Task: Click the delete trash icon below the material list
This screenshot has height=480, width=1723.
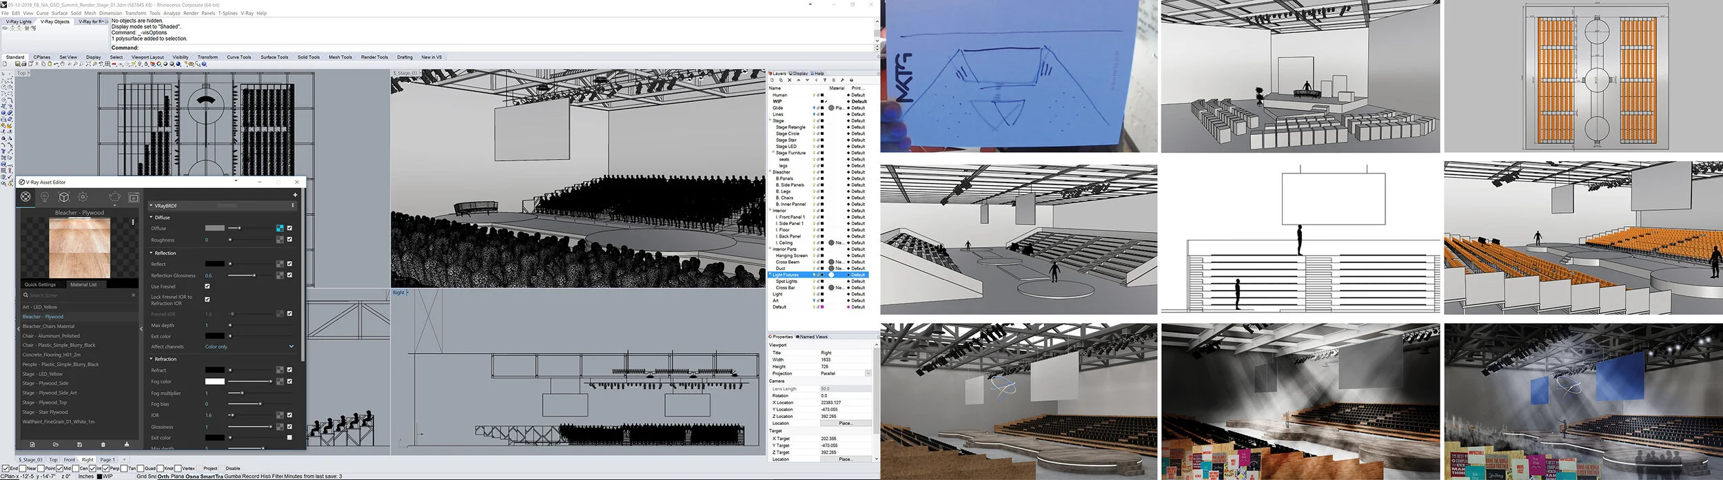Action: pyautogui.click(x=103, y=444)
